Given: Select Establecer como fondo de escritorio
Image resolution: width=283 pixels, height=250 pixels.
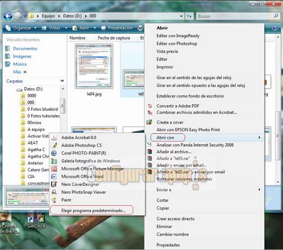Looking at the screenshot, I should 190,96.
